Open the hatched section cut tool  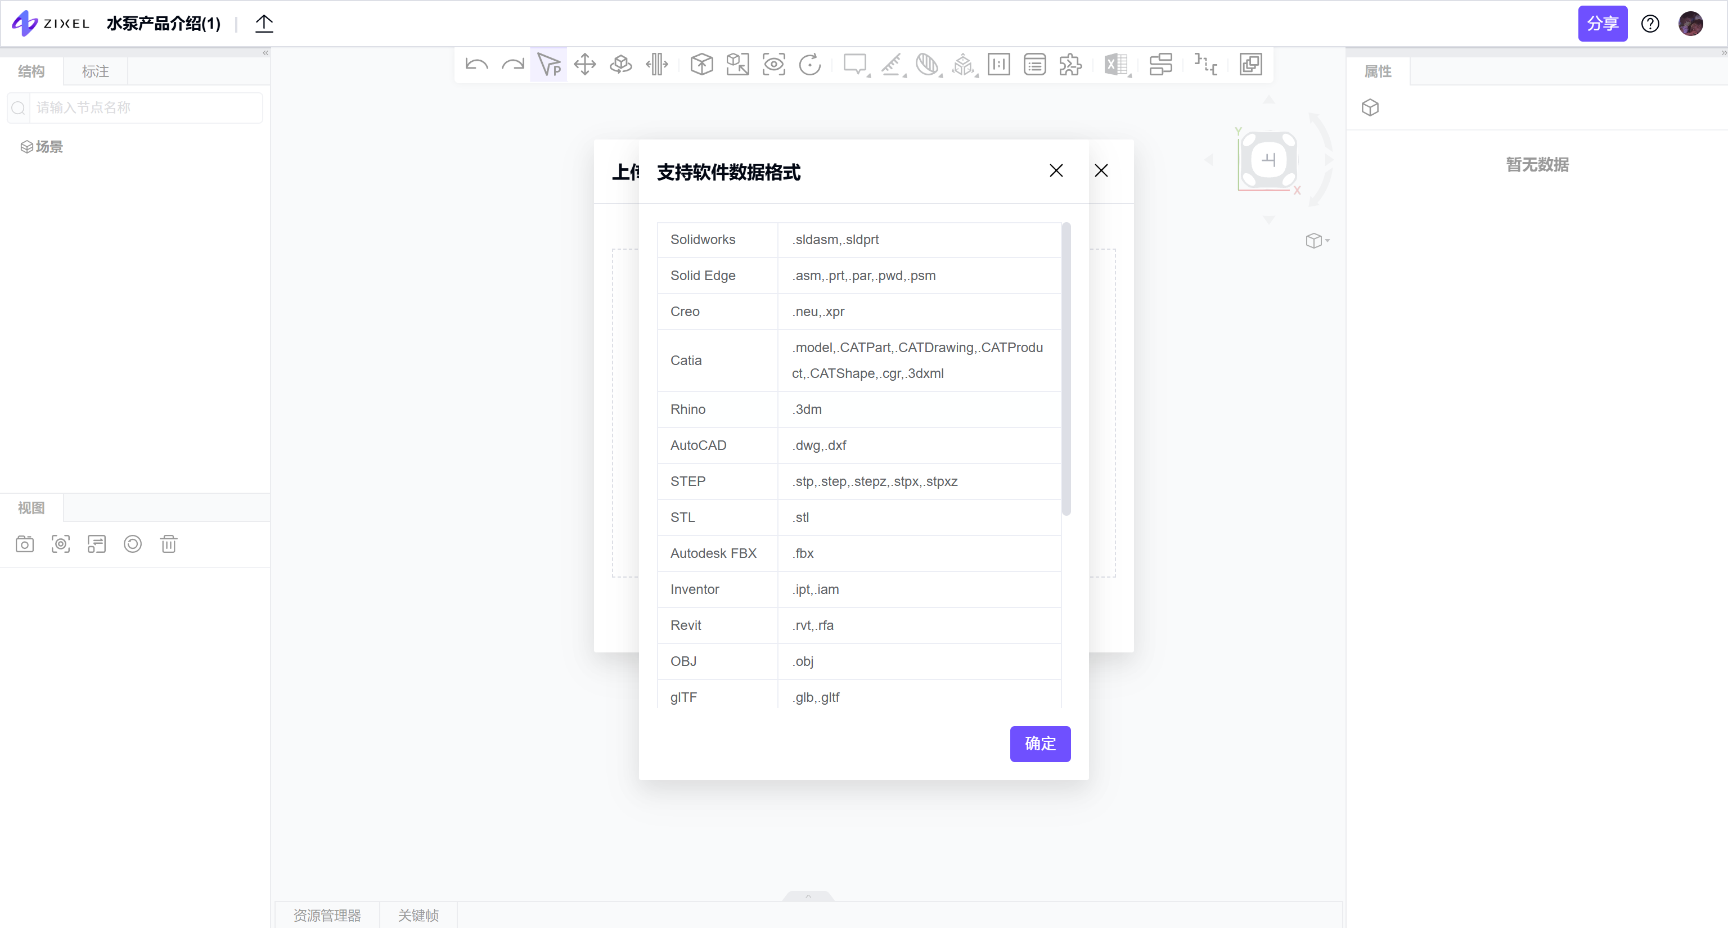tap(928, 65)
